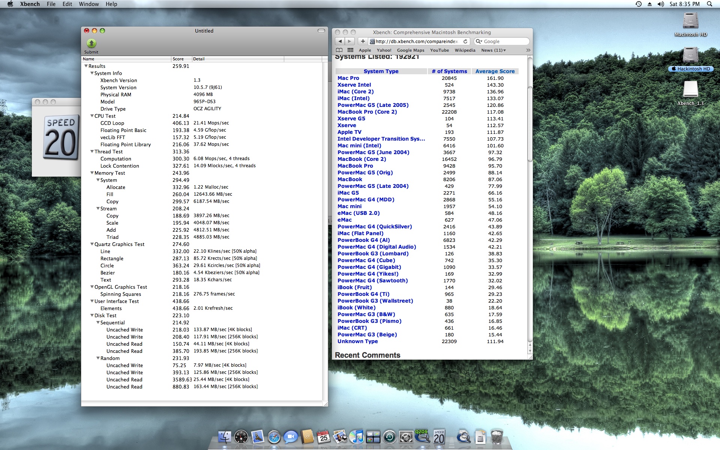
Task: Start Photo Booth from the Dock
Action: click(x=340, y=437)
